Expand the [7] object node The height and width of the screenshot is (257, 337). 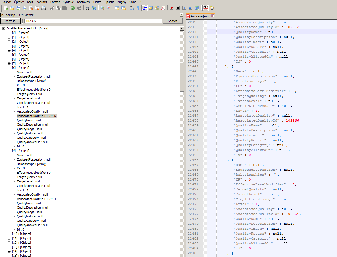click(9, 63)
